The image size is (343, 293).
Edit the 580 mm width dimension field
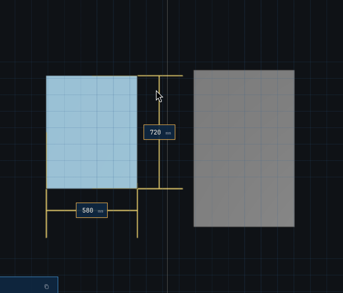[x=92, y=210]
